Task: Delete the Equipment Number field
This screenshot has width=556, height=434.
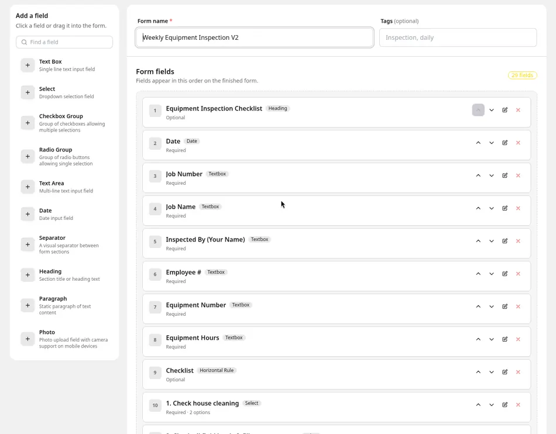Action: [518, 306]
